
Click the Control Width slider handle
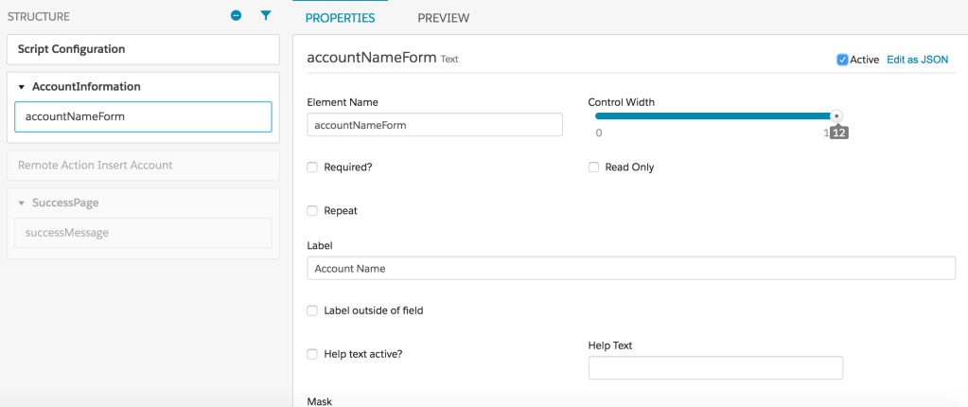click(x=836, y=116)
